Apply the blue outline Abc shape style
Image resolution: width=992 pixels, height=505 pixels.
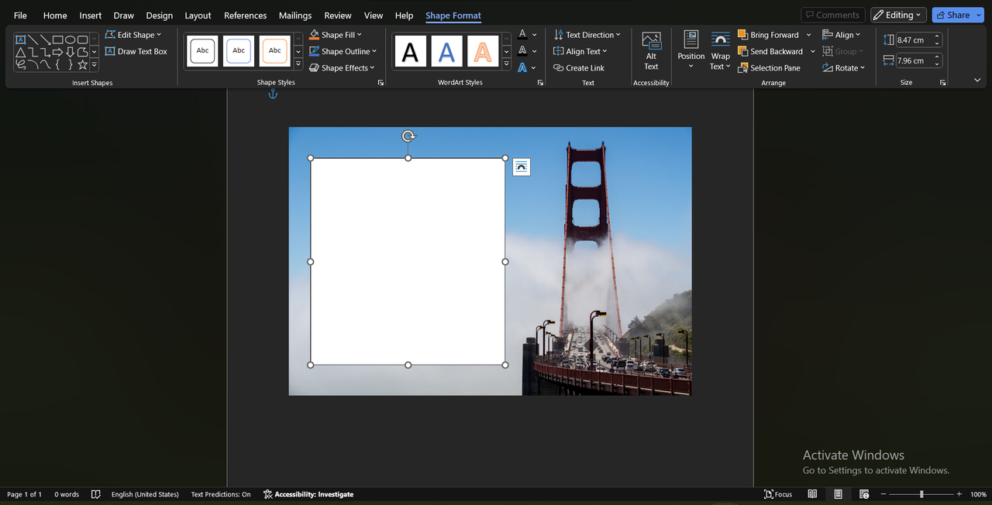click(239, 51)
